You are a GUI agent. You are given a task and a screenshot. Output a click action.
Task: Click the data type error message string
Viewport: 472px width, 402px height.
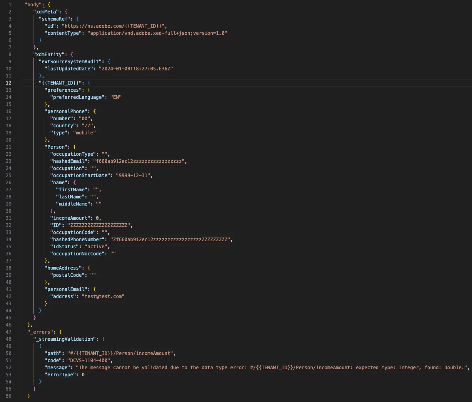click(271, 368)
